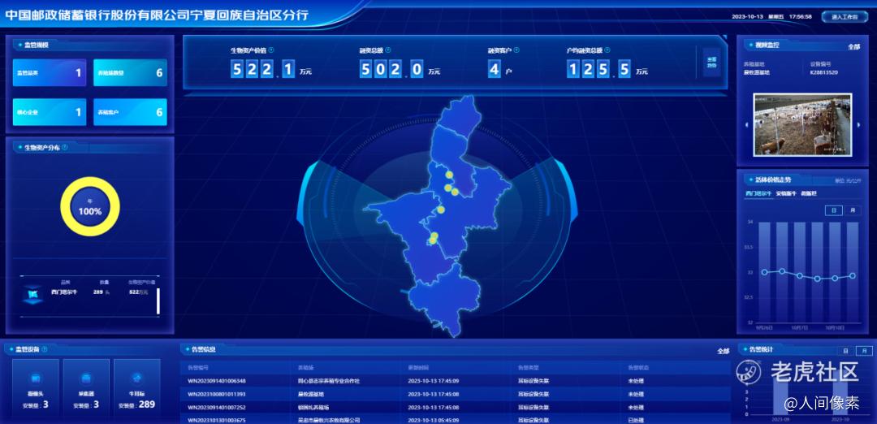
Task: Select the 安格斯牛 price tab
Action: [786, 193]
